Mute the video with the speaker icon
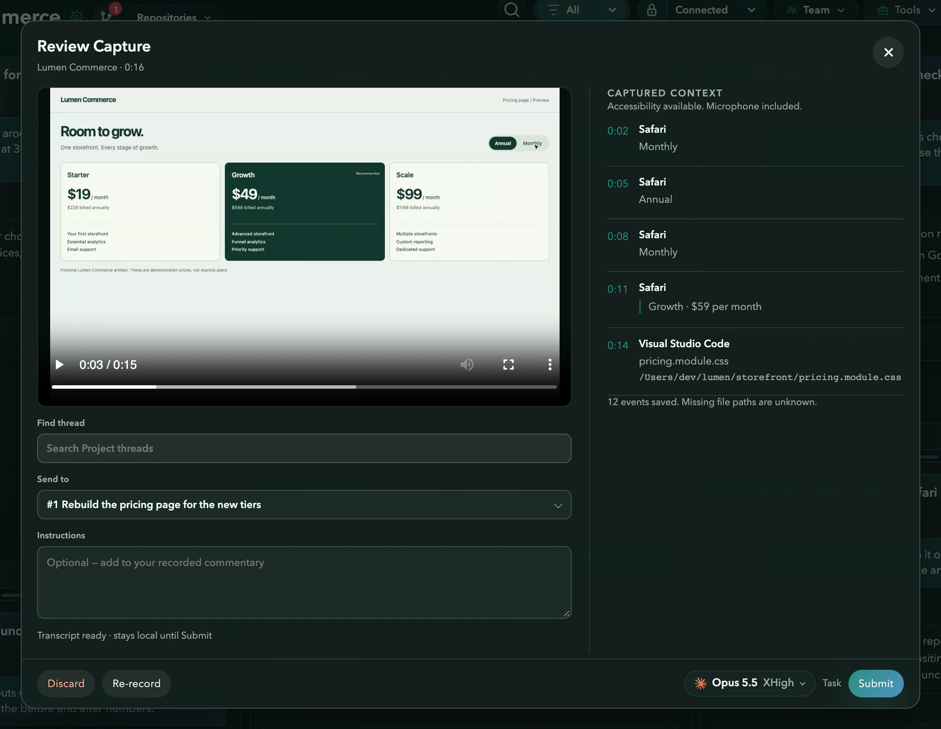941x729 pixels. [x=467, y=364]
